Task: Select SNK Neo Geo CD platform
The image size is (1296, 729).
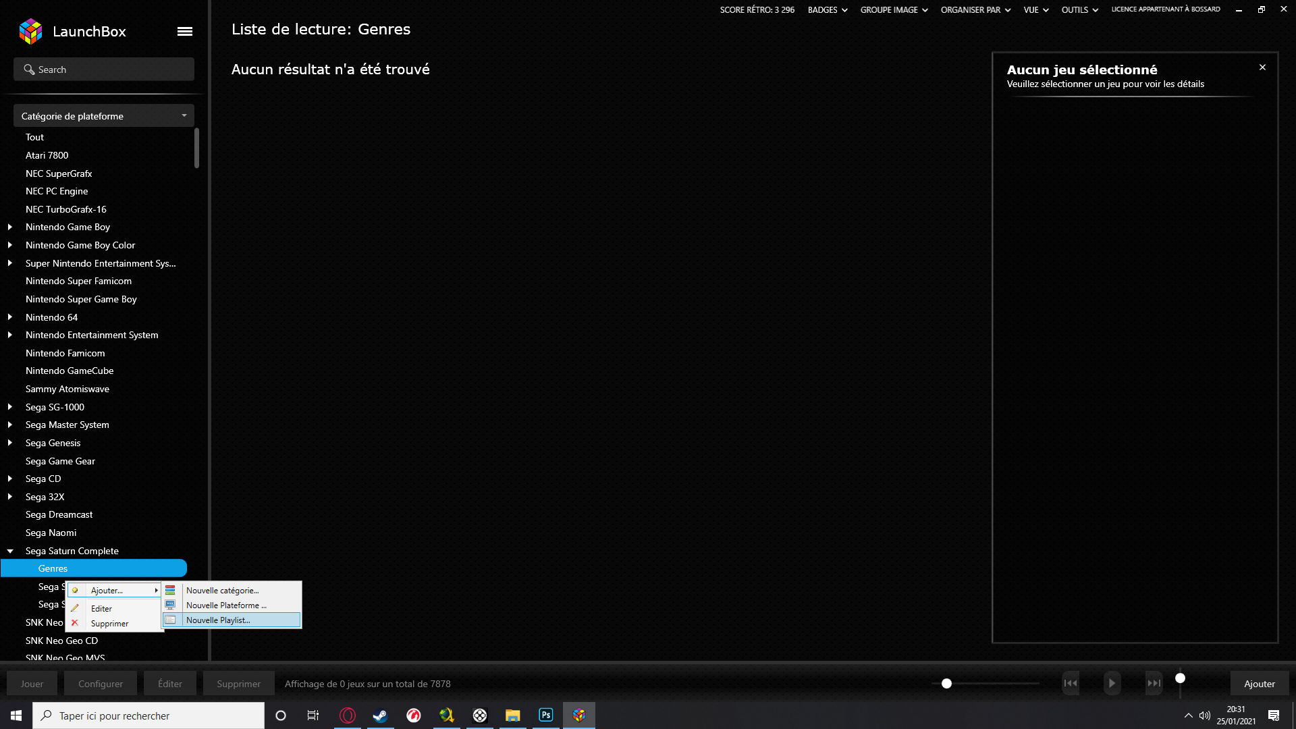Action: click(61, 641)
